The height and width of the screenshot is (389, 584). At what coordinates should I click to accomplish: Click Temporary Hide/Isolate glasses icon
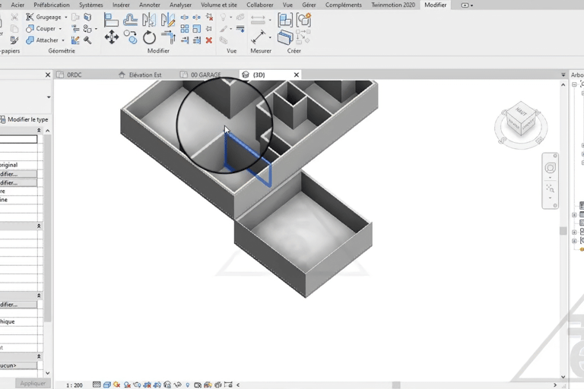click(178, 384)
